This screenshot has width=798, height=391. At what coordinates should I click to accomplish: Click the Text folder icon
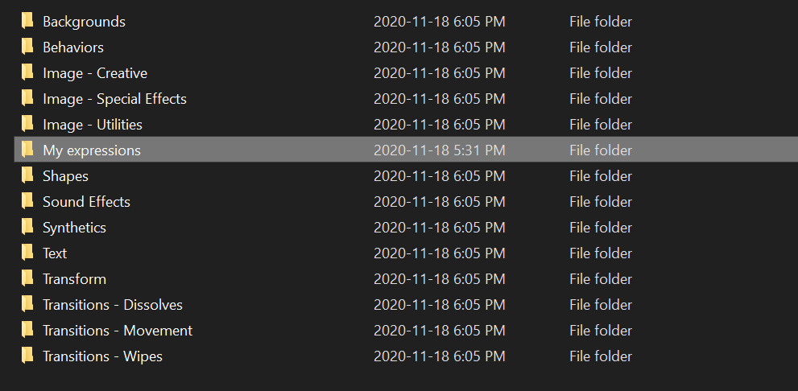27,253
